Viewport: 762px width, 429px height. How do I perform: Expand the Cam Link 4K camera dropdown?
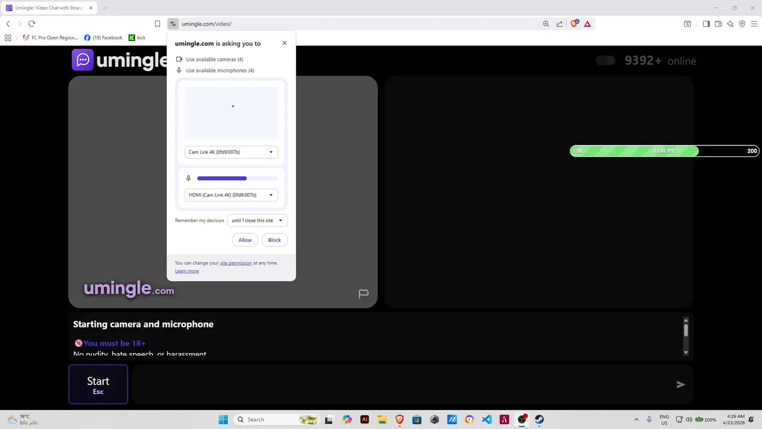[x=231, y=152]
